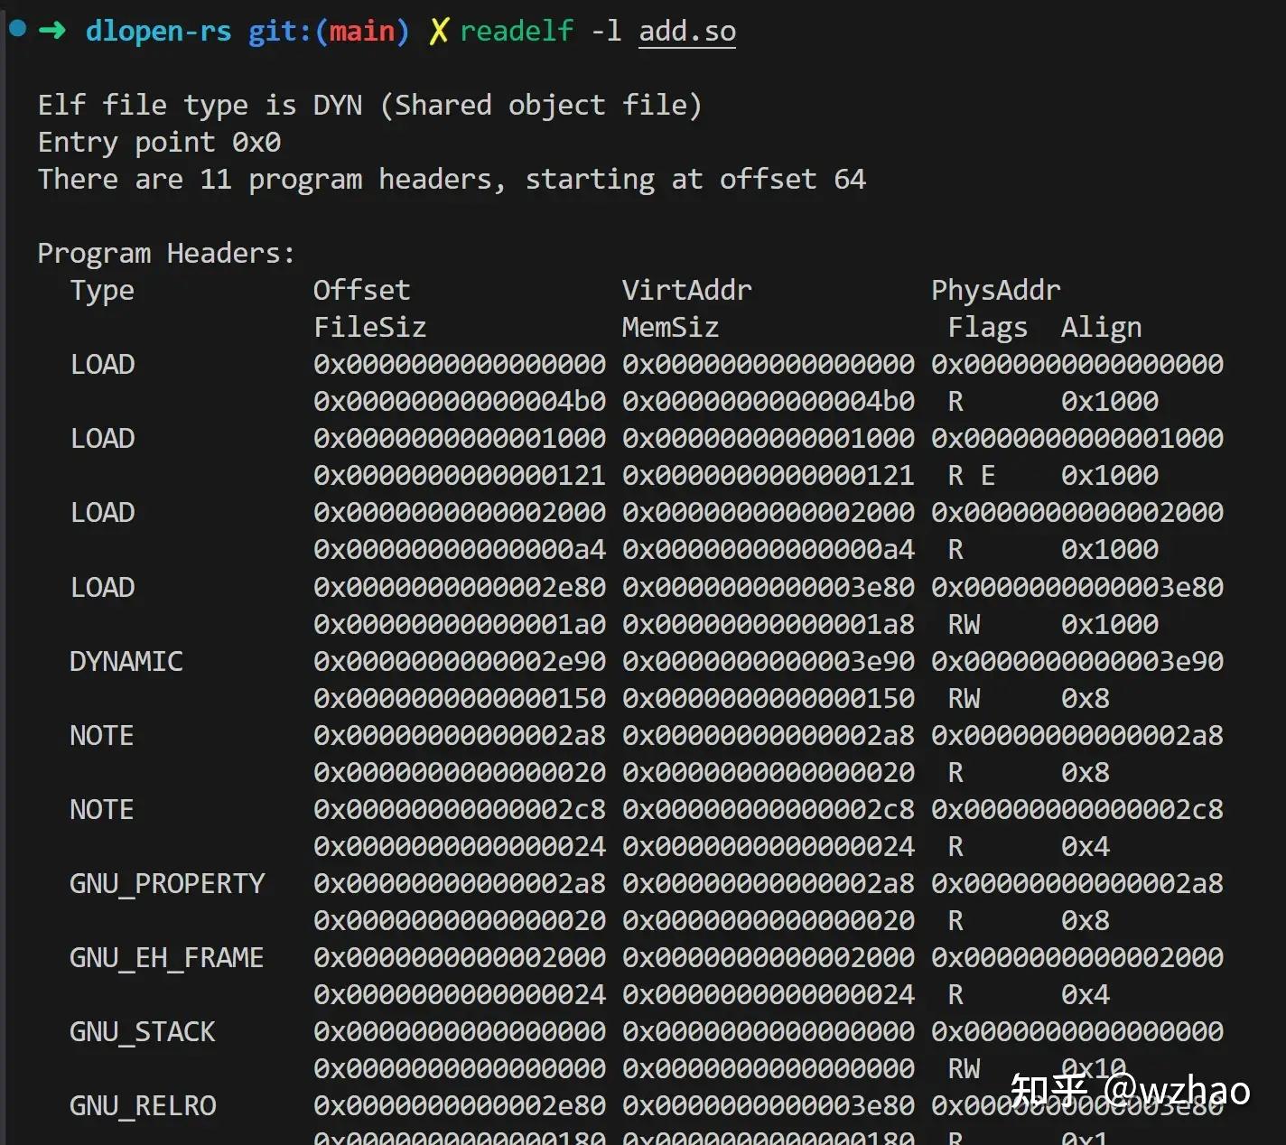Click the dlopen-rs directory name in prompt
This screenshot has height=1145, width=1286.
tap(158, 32)
